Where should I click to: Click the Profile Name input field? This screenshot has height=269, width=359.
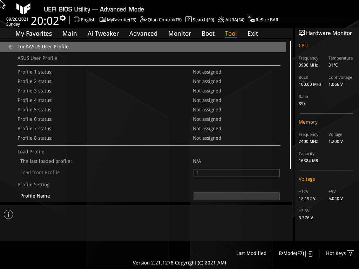point(236,196)
